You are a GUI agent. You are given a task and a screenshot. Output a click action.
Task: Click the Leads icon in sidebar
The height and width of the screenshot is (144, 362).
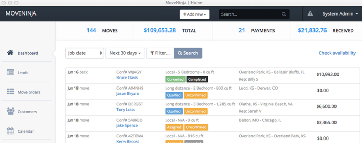coord(10,72)
